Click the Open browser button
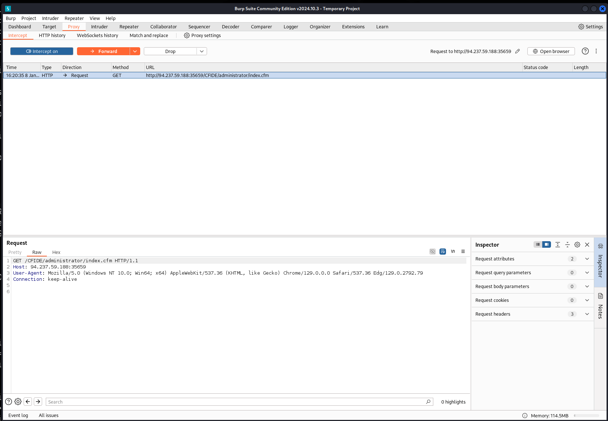Viewport: 608px width, 421px height. pyautogui.click(x=551, y=51)
